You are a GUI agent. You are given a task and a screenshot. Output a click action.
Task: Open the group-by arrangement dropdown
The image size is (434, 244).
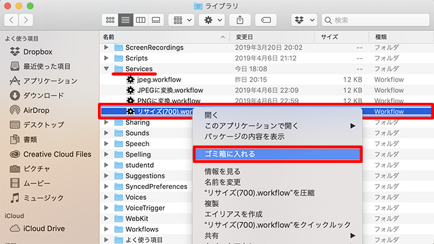[x=182, y=20]
